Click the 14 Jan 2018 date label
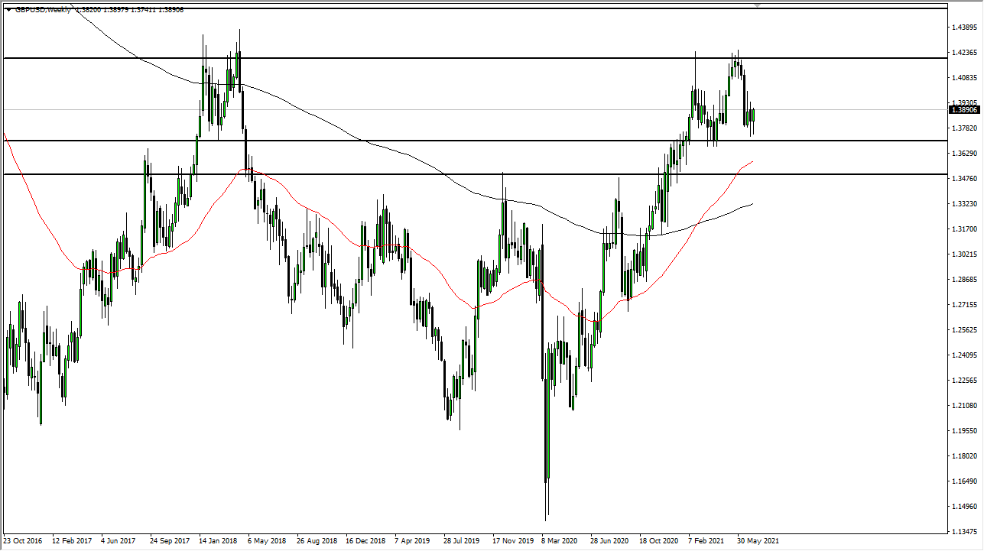984x551 pixels. point(219,540)
